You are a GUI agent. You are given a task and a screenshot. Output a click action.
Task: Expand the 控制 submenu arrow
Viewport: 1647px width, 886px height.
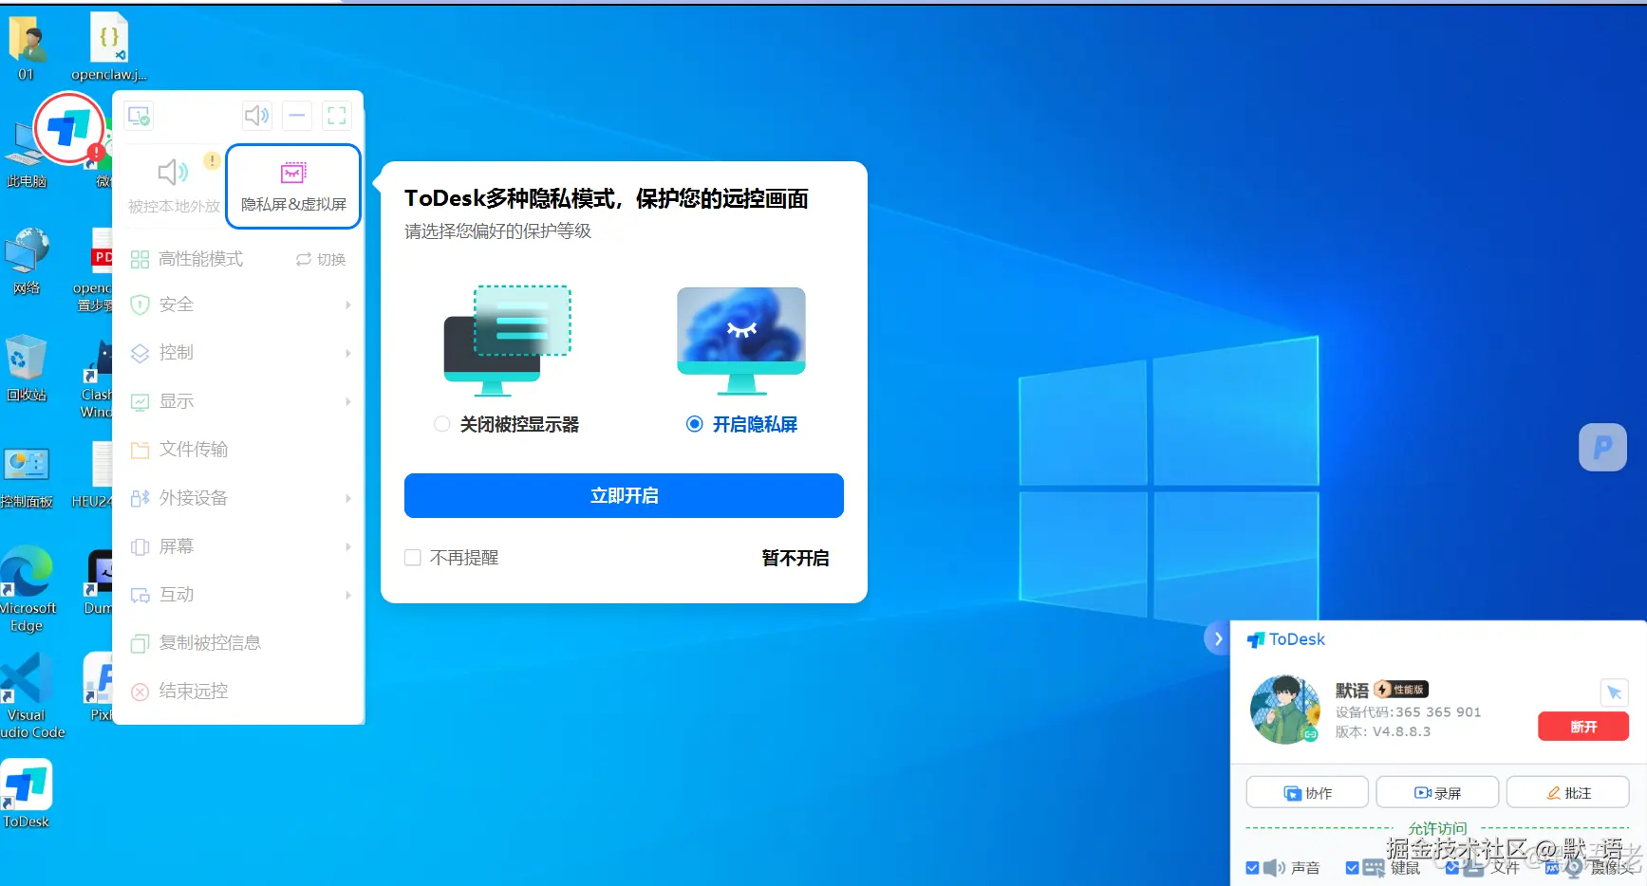[348, 353]
